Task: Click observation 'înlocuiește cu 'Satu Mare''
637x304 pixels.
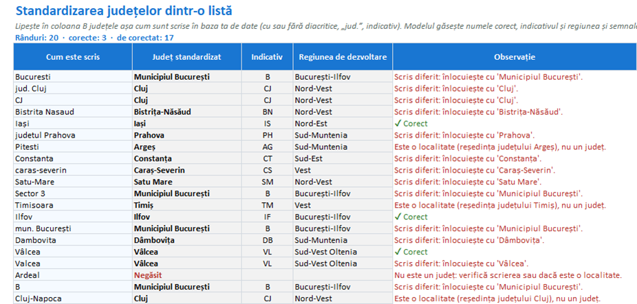Action: (x=468, y=182)
